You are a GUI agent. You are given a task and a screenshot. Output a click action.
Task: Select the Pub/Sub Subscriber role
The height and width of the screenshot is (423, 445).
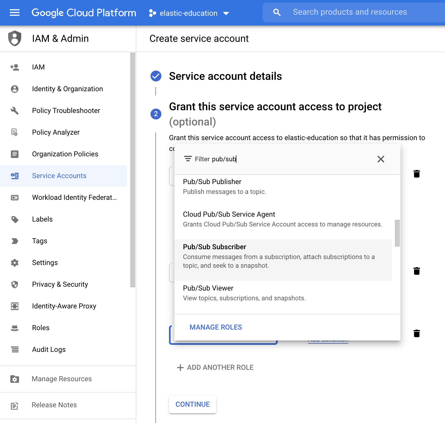[214, 247]
